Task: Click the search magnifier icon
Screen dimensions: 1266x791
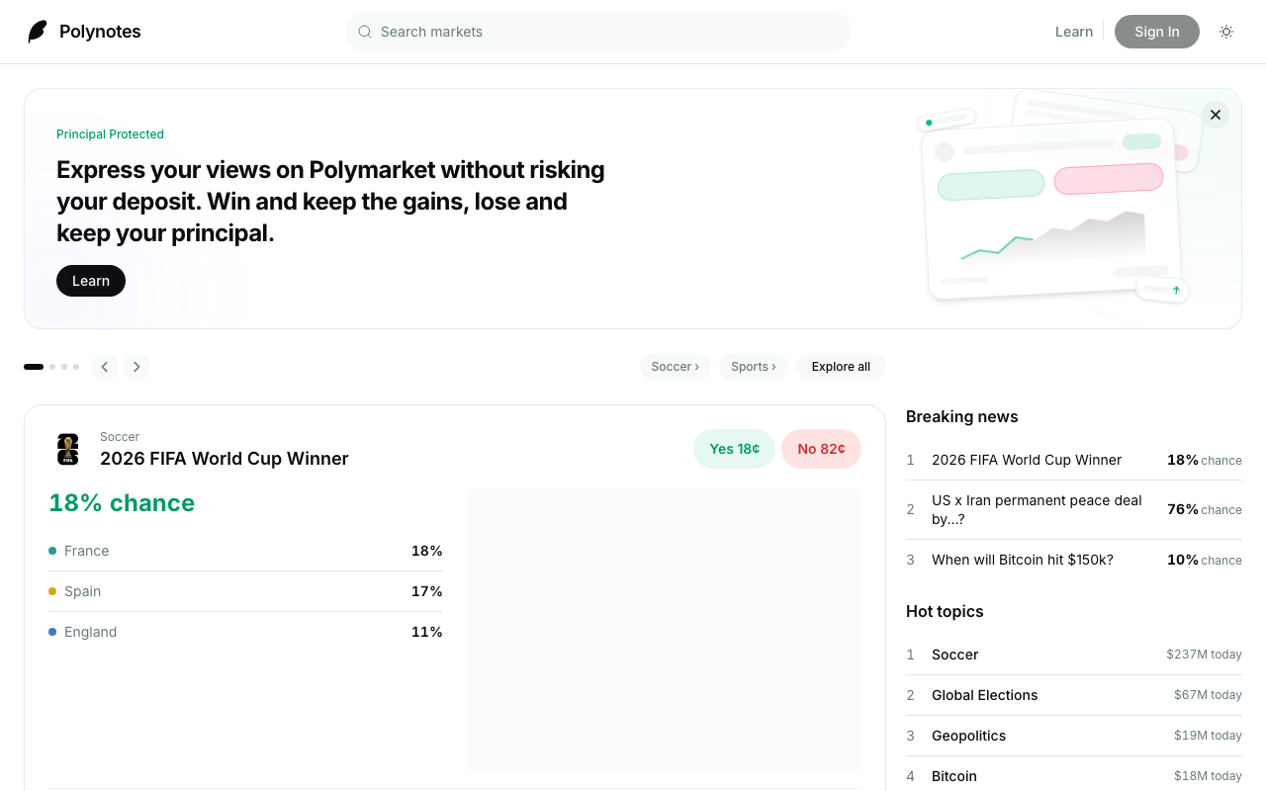Action: (365, 32)
